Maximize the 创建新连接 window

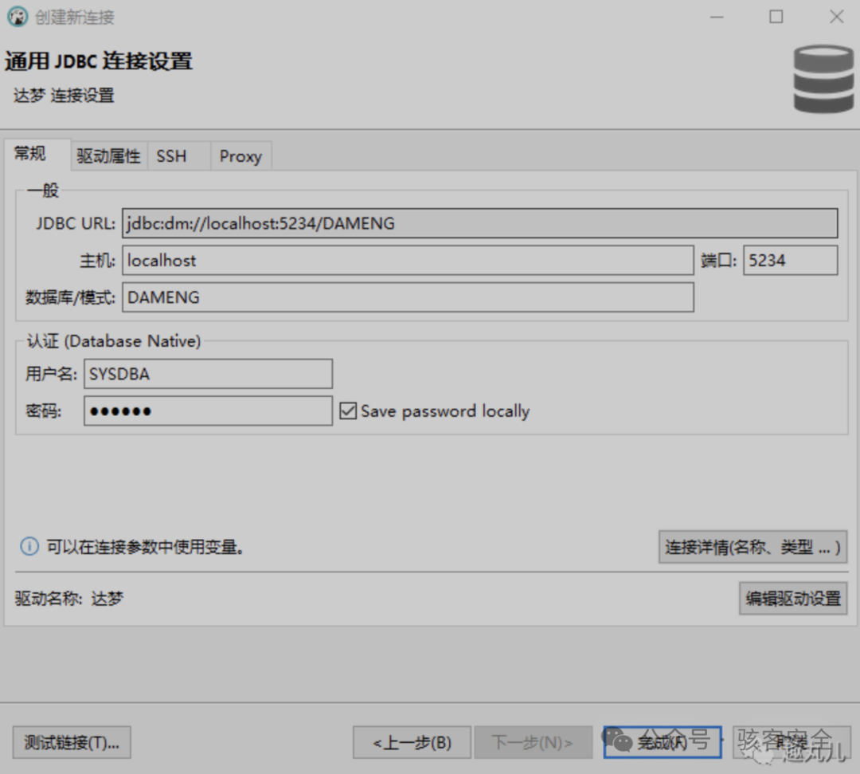776,17
